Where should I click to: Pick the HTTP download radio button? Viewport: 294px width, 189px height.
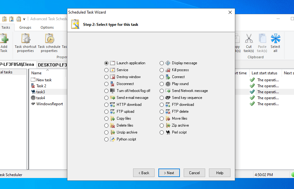pos(106,105)
